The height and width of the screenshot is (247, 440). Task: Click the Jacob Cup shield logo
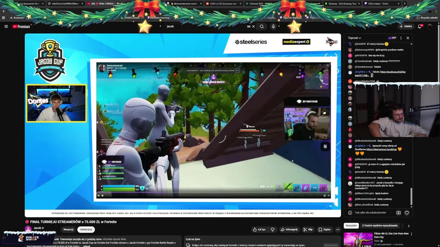coord(50,60)
